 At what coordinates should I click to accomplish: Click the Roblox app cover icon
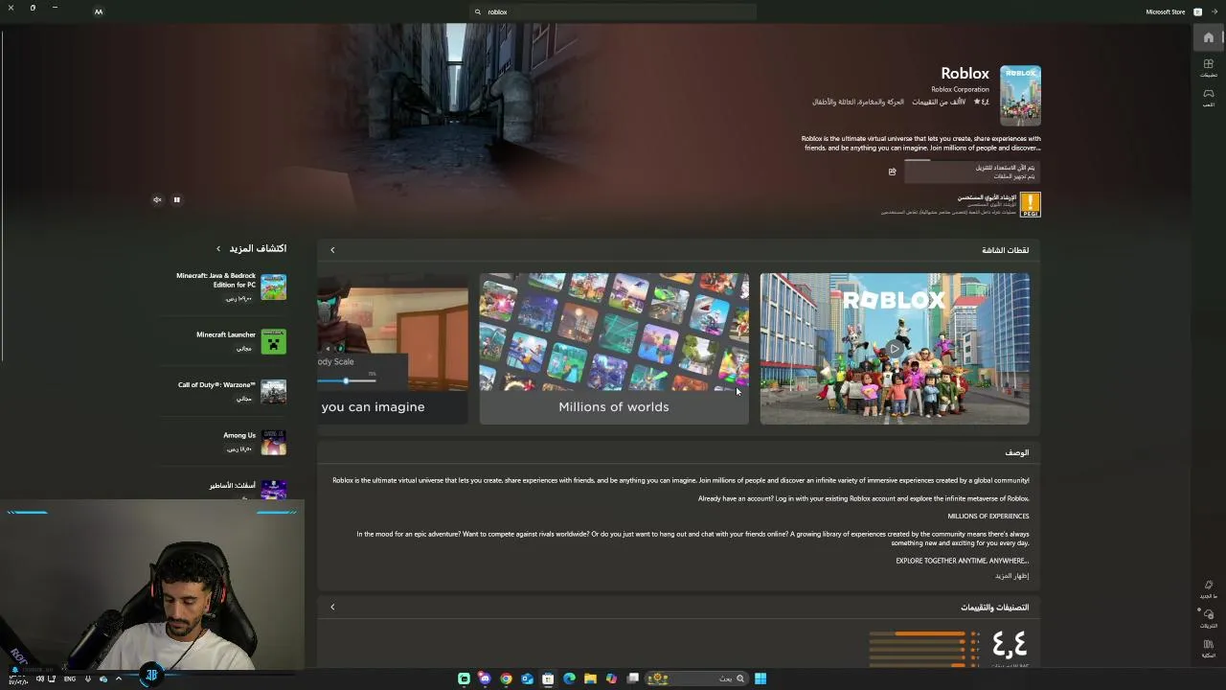click(1020, 95)
